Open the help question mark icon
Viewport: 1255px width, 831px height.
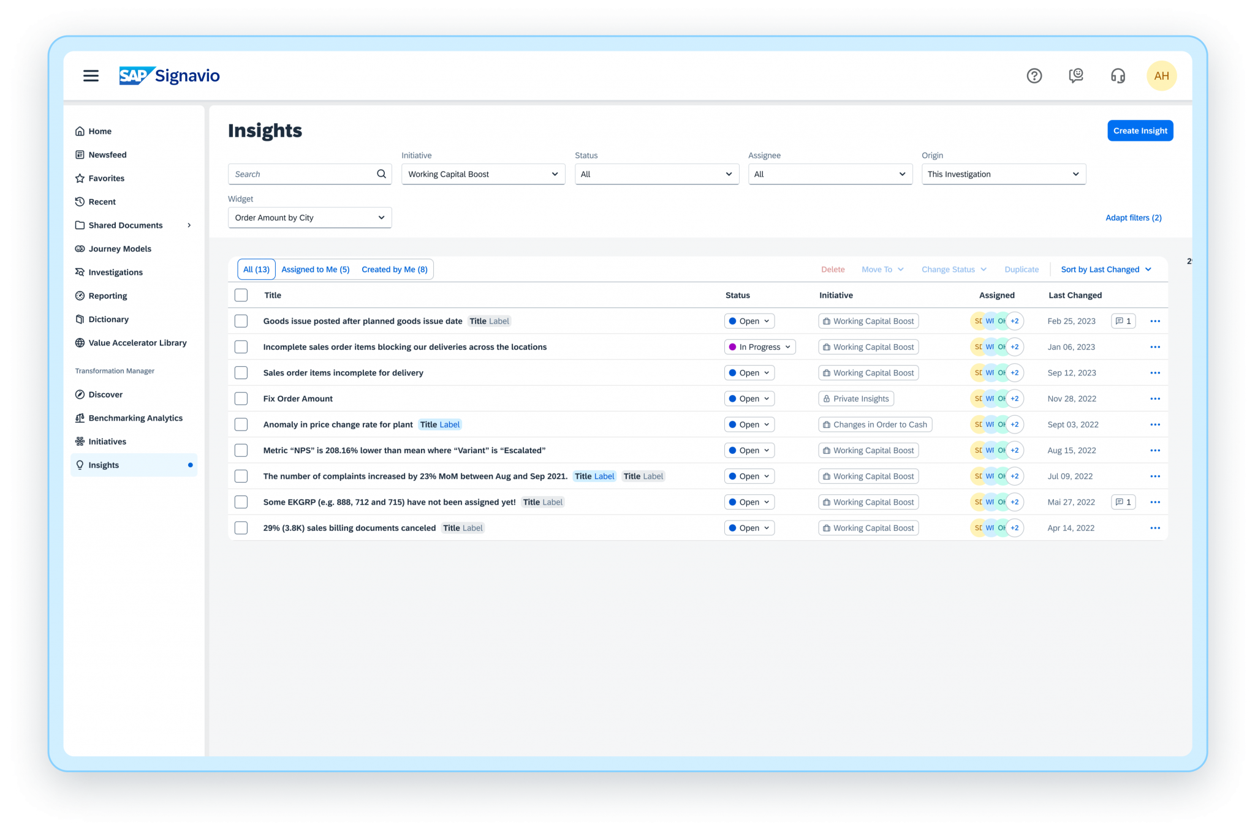coord(1034,75)
